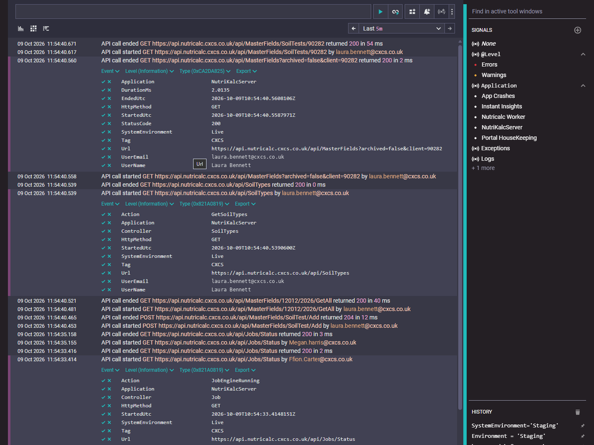Click the X beside EndedUtc property
The width and height of the screenshot is (594, 445).
click(x=109, y=98)
